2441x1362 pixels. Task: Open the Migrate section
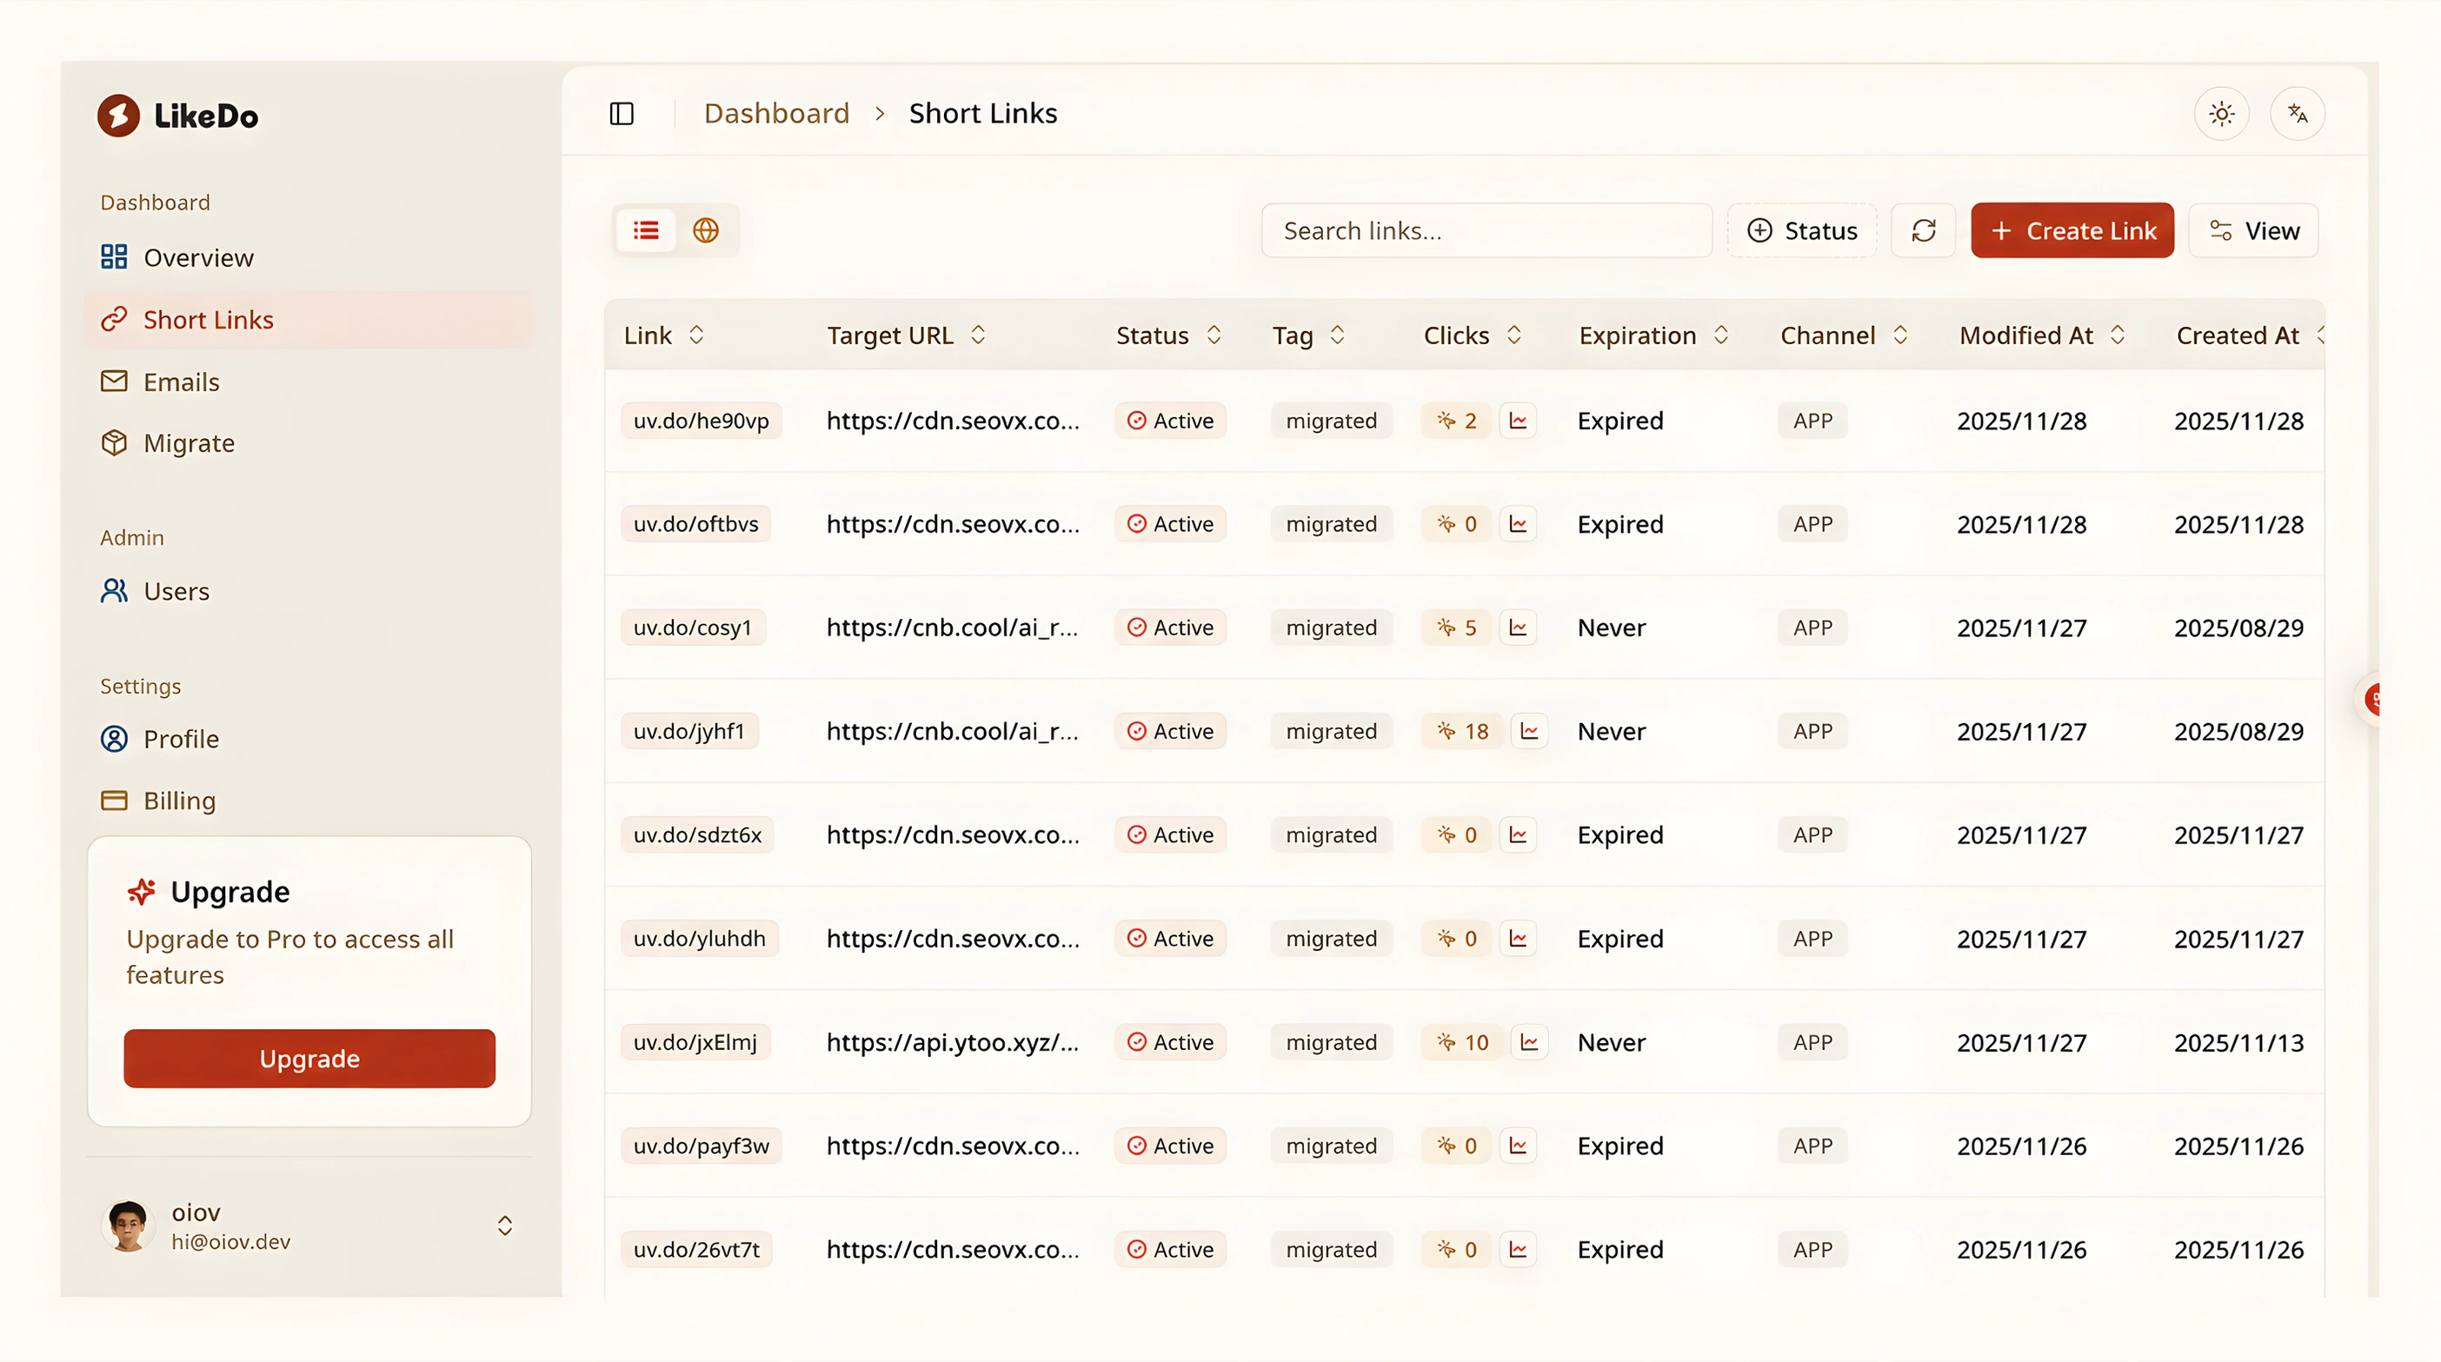[x=309, y=443]
